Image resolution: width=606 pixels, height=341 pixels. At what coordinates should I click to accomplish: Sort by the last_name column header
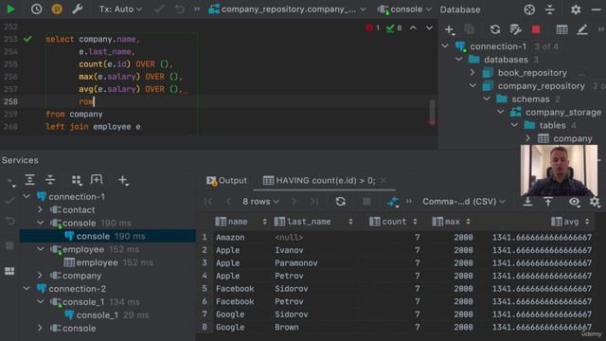click(x=313, y=222)
